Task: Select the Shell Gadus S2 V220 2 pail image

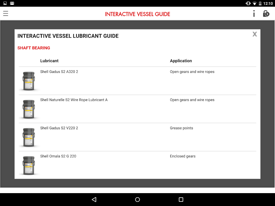Action: point(29,137)
